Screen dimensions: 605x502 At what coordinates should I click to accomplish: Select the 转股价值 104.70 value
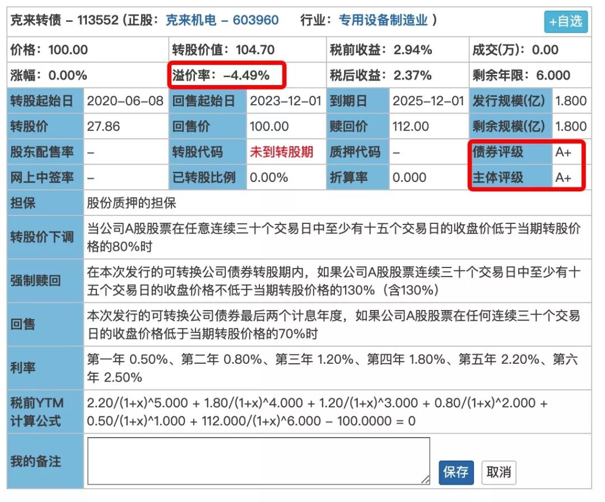tap(255, 50)
